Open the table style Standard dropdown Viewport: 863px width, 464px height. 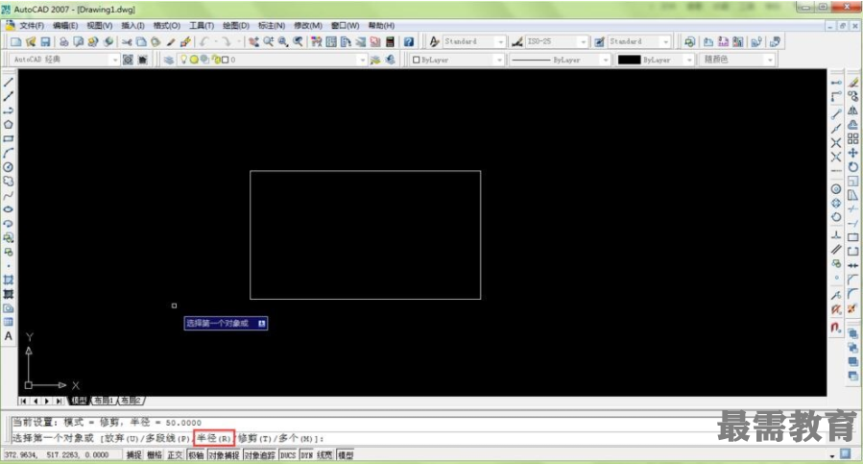pos(665,42)
